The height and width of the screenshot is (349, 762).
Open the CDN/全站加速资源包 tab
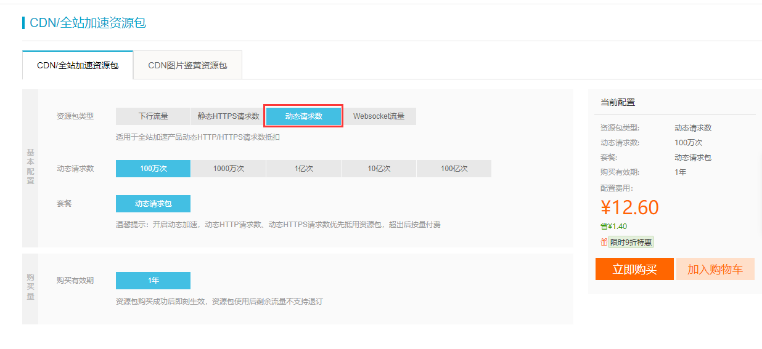(x=78, y=65)
